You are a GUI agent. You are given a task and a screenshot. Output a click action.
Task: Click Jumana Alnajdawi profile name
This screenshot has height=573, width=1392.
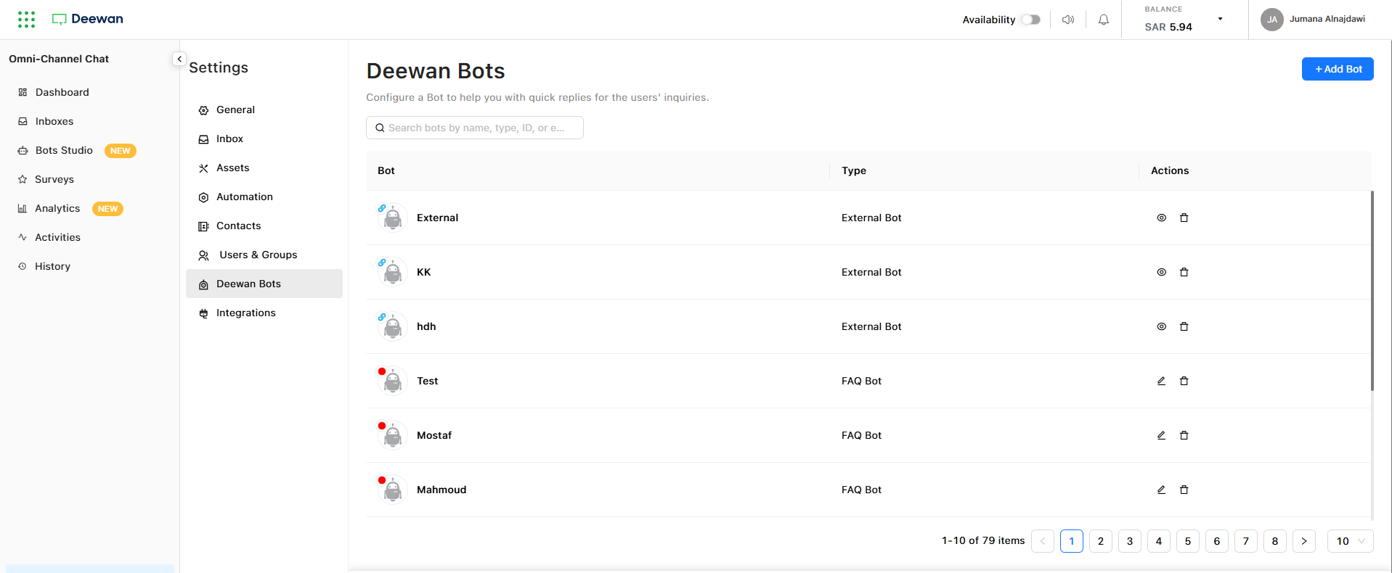click(1327, 19)
